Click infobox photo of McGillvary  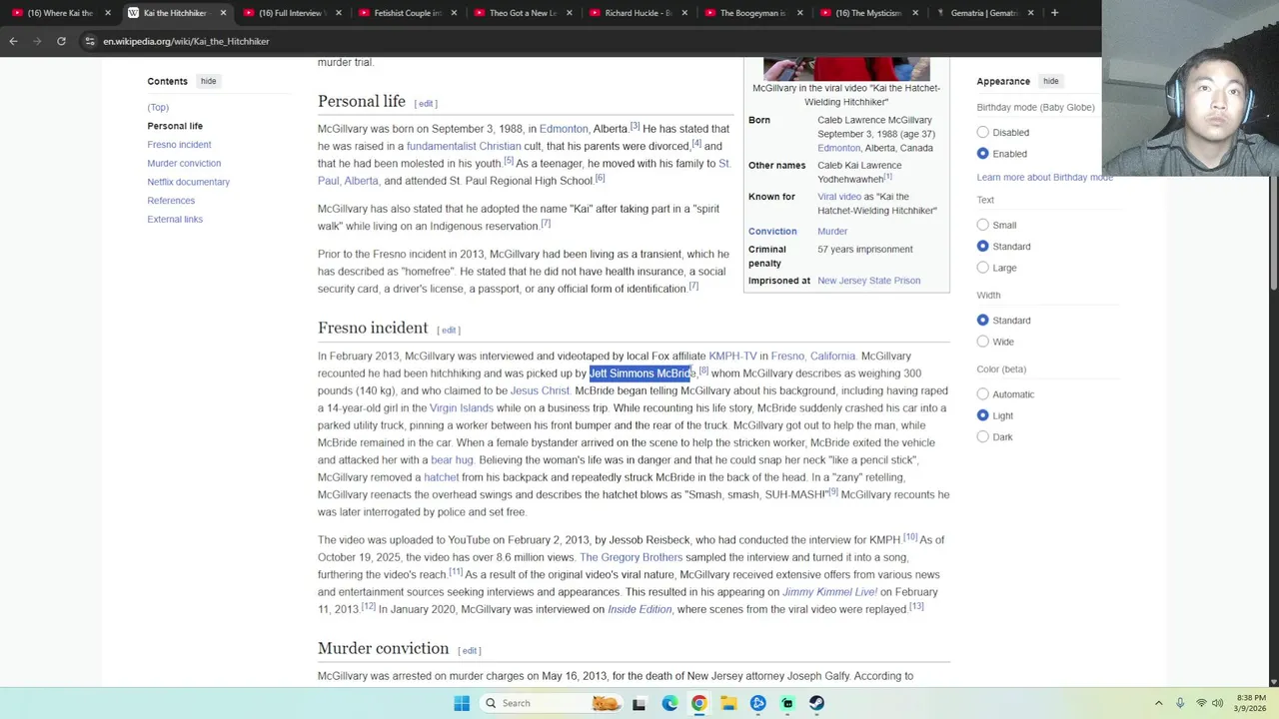point(846,69)
